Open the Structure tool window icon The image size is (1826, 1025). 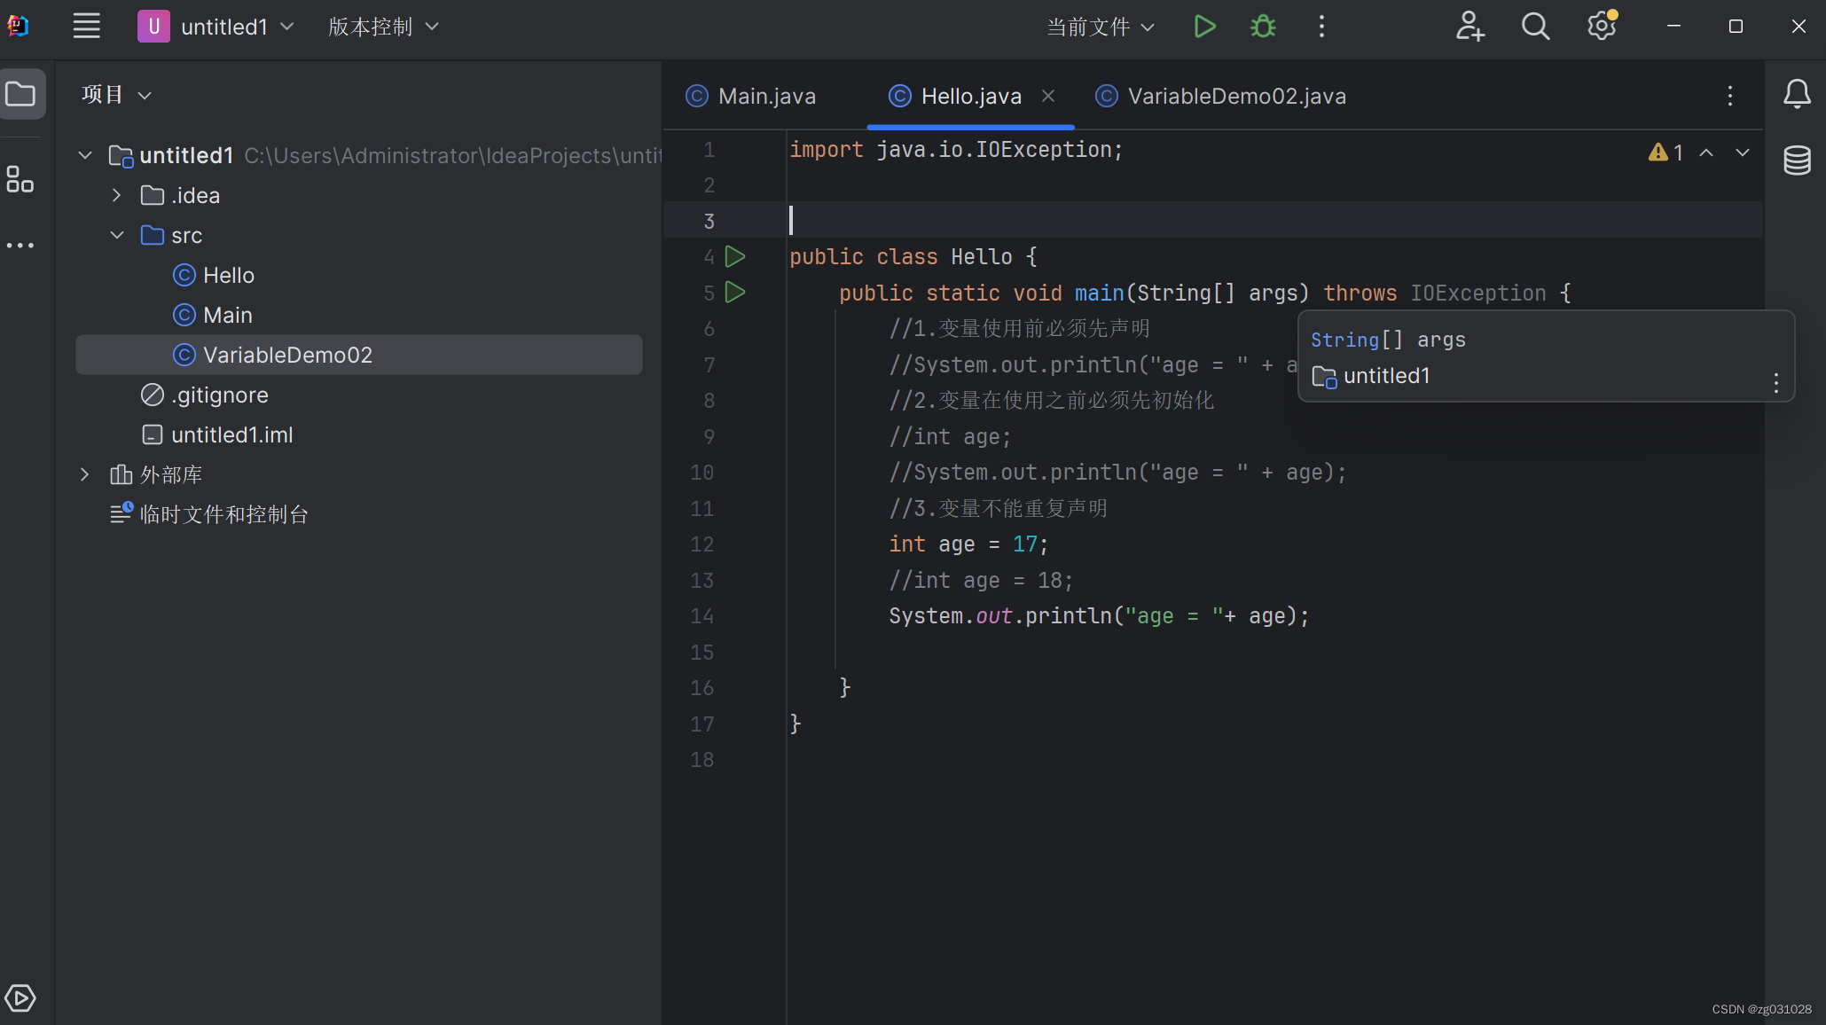pos(20,179)
